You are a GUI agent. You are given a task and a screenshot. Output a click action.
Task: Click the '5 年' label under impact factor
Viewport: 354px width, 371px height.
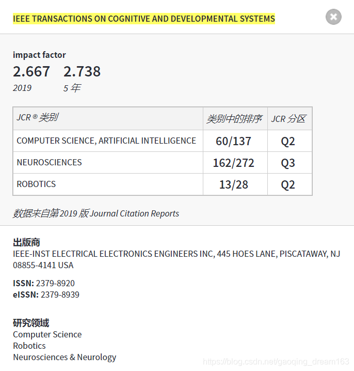pos(72,88)
